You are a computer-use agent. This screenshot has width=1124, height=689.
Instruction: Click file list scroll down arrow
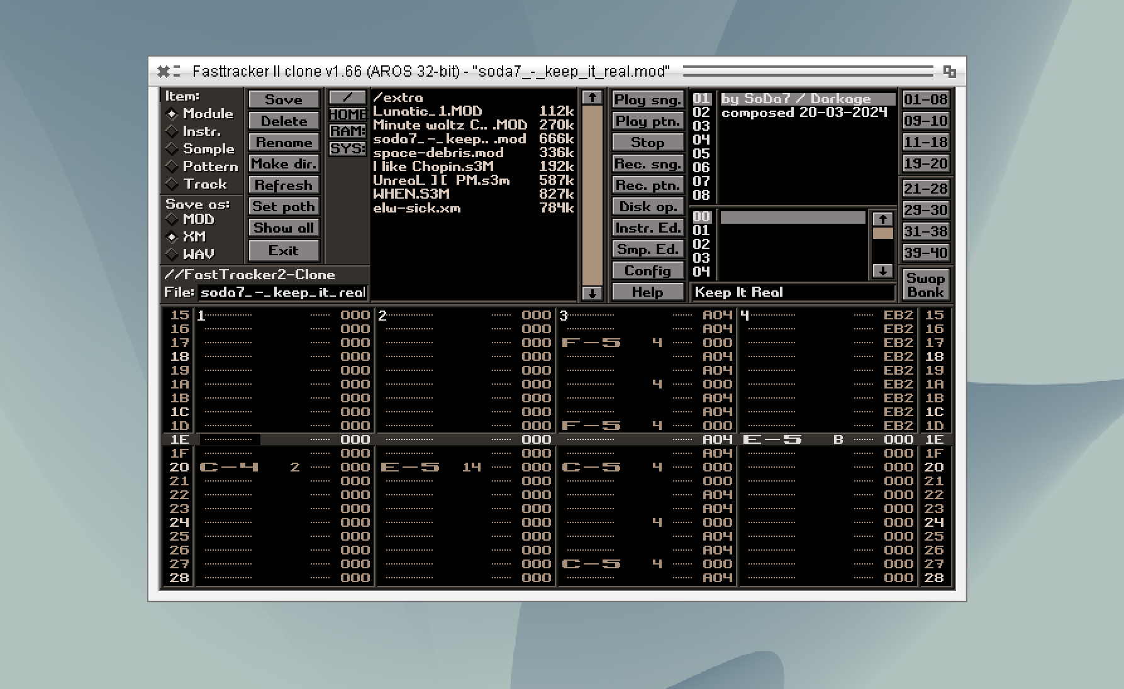click(592, 293)
